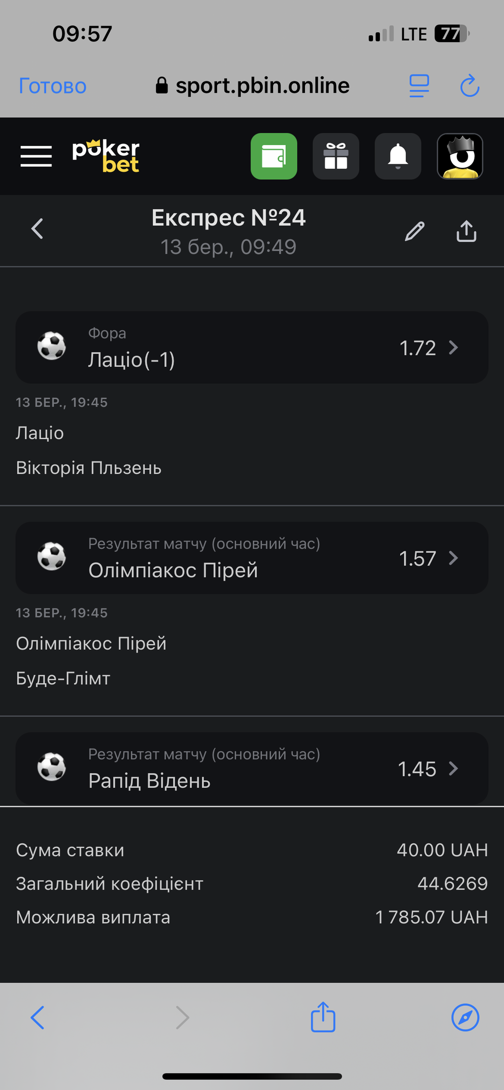Go back from Експрес №24
Viewport: 504px width, 1090px height.
click(x=37, y=229)
